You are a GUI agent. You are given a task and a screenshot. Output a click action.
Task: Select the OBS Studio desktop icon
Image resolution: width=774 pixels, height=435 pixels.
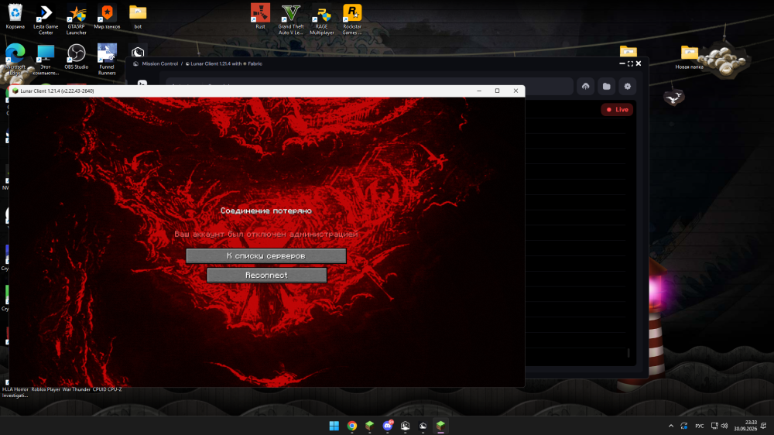pos(76,57)
